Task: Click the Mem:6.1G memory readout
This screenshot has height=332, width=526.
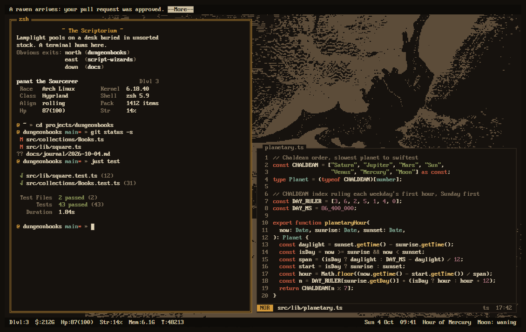Action: (x=142, y=322)
